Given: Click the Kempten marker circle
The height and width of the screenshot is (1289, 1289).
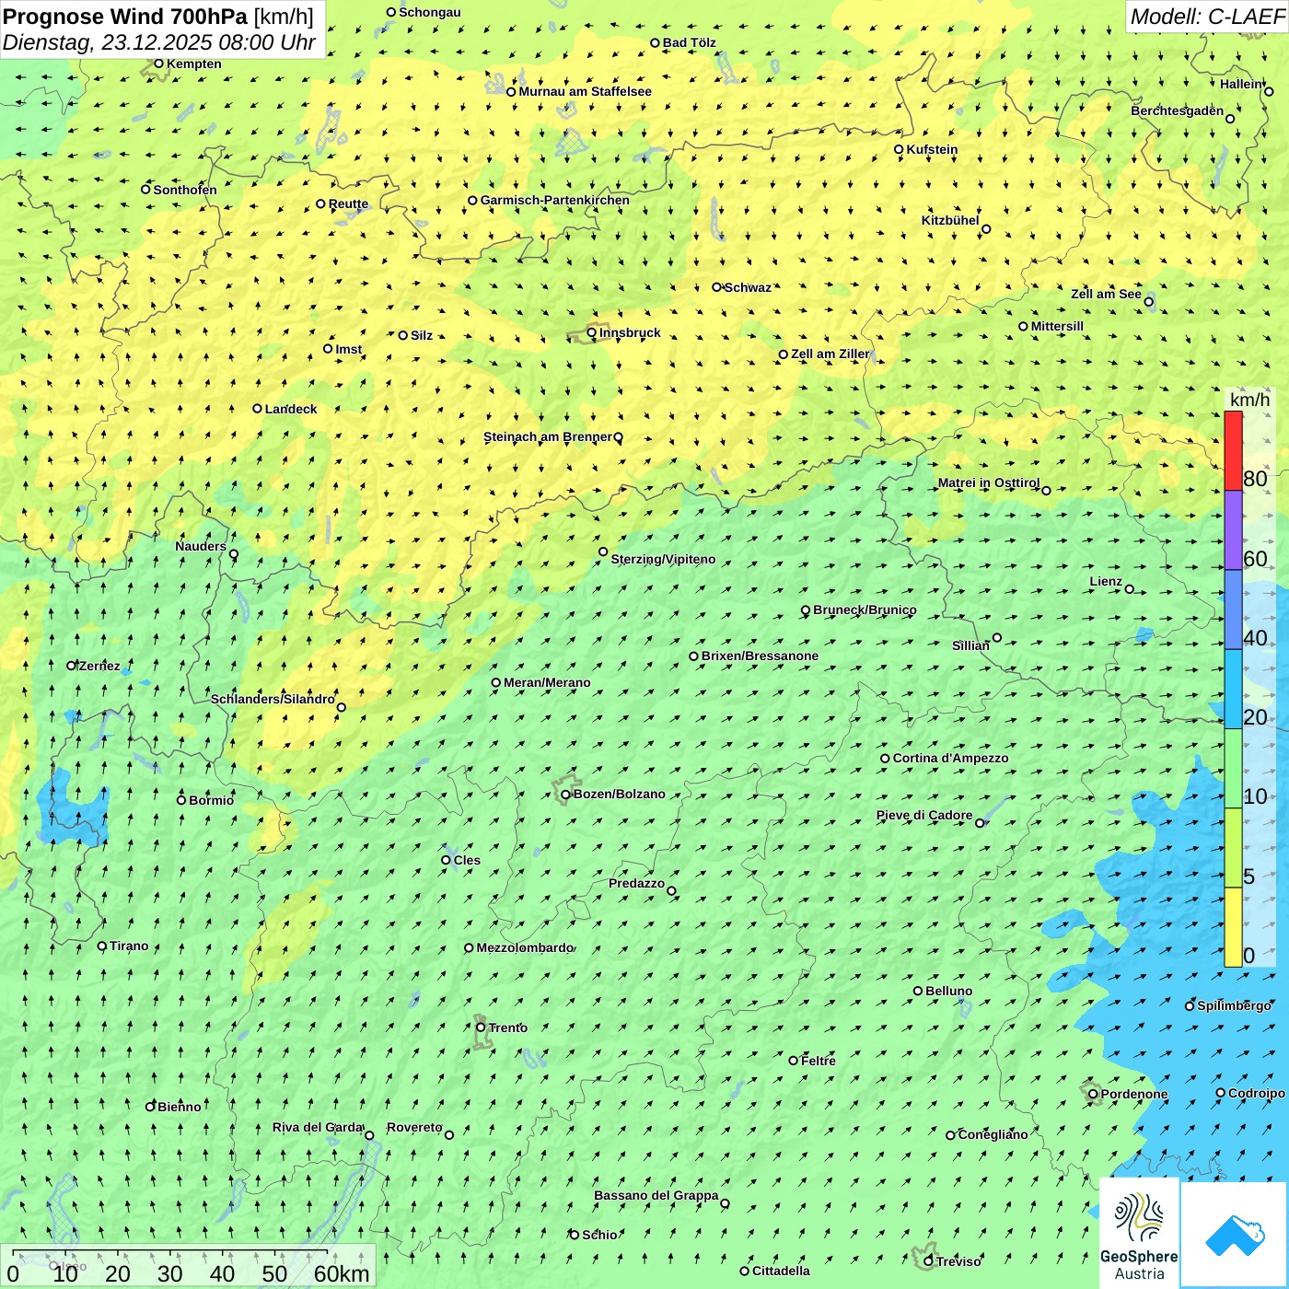Looking at the screenshot, I should tap(158, 64).
